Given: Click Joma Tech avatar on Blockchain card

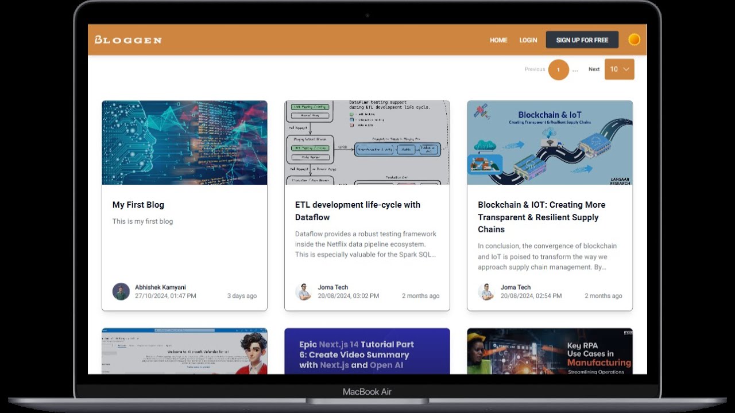Looking at the screenshot, I should [x=486, y=291].
